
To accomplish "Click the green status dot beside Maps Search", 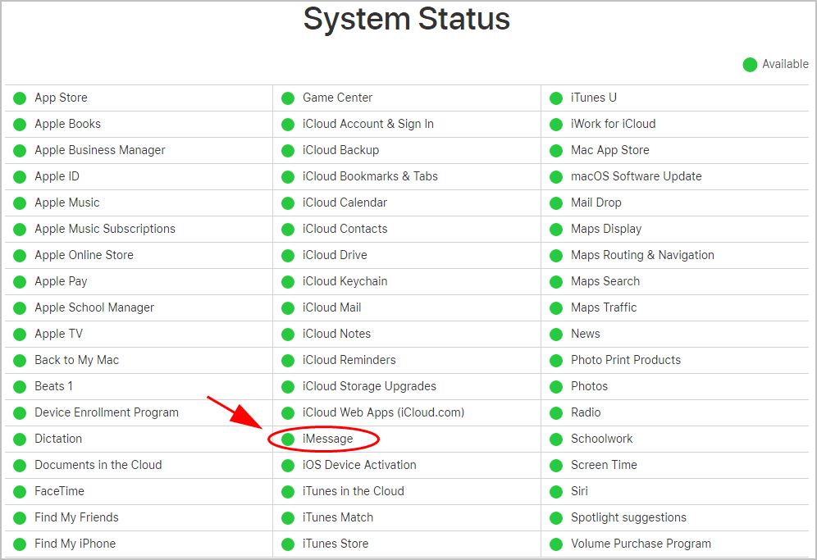I will (556, 282).
